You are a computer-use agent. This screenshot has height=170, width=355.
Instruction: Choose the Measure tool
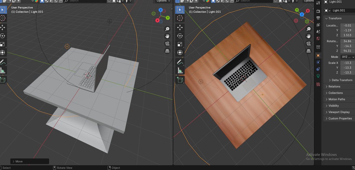pos(4,70)
